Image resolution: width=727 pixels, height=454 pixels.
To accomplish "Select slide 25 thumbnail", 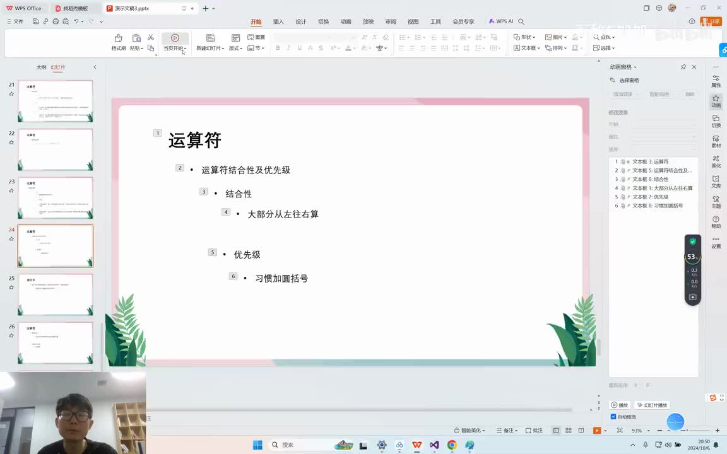I will [55, 294].
